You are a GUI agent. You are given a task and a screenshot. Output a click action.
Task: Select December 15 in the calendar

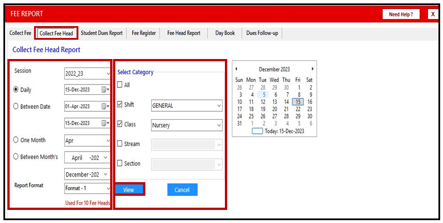point(298,102)
